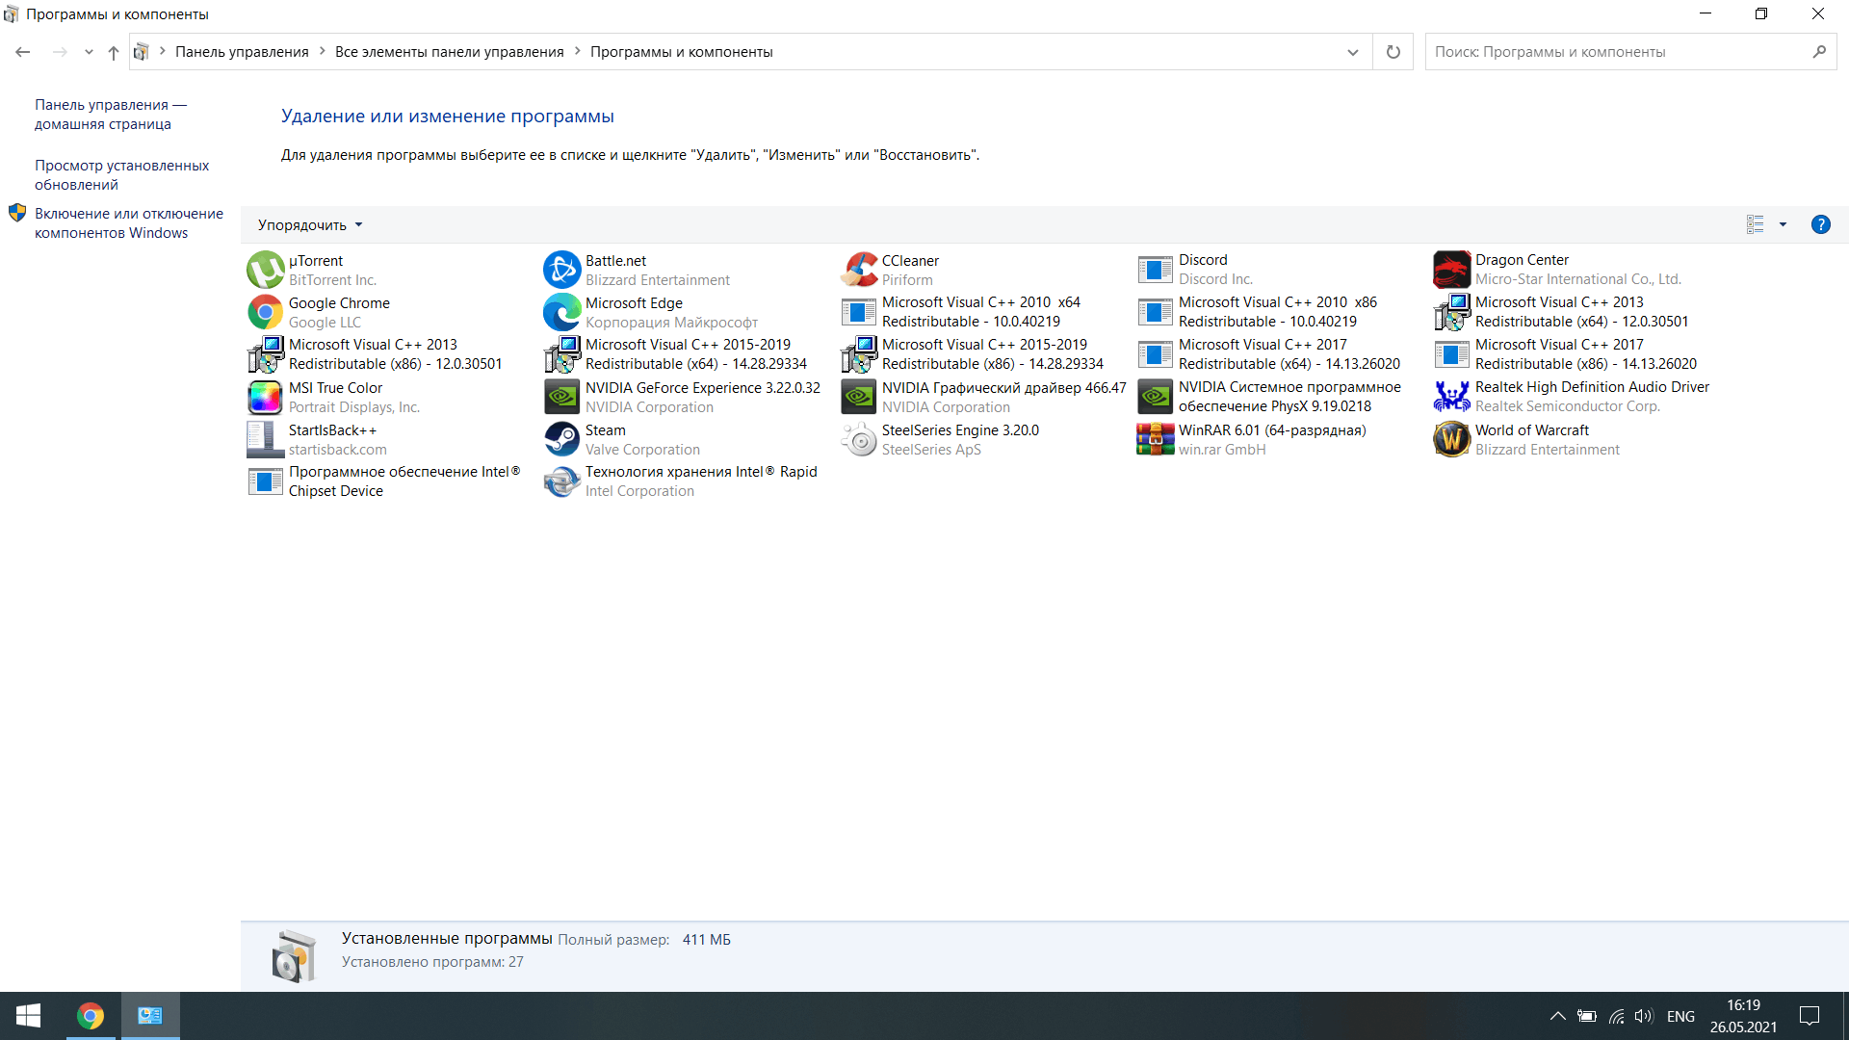This screenshot has height=1040, width=1849.
Task: Select the Microsoft Edge icon
Action: pos(561,312)
